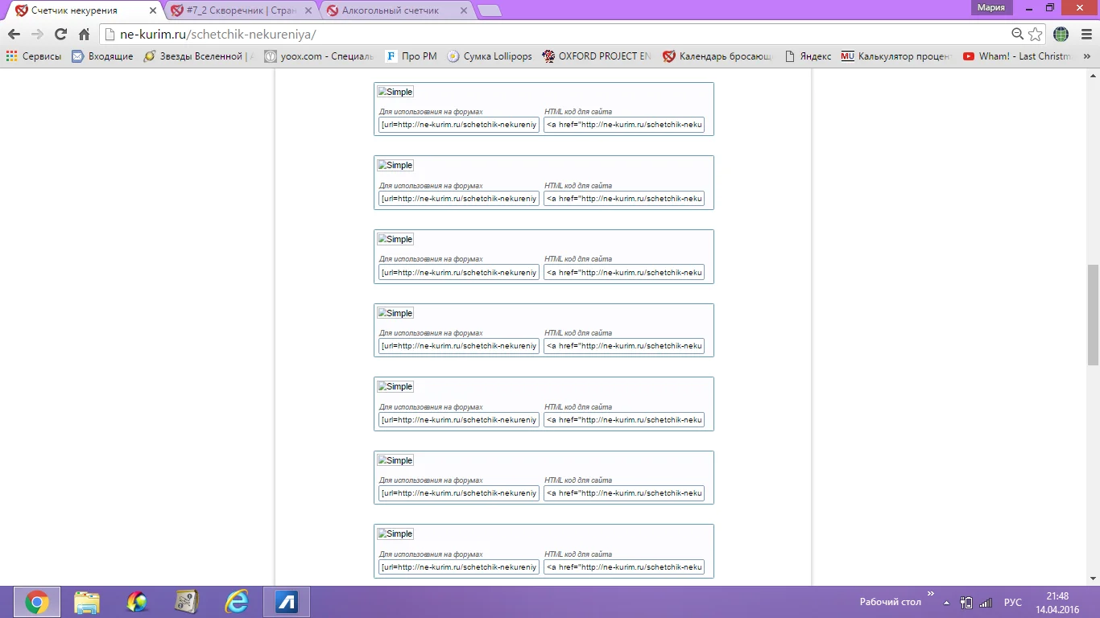
Task: Open Google Chrome from the taskbar
Action: pos(37,602)
